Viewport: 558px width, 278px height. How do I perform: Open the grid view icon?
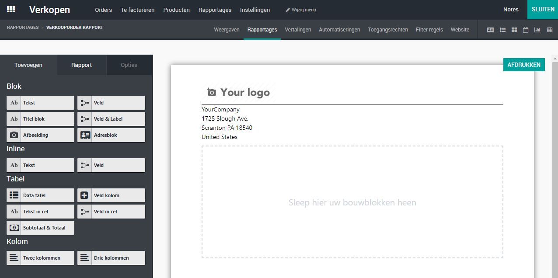tap(514, 30)
